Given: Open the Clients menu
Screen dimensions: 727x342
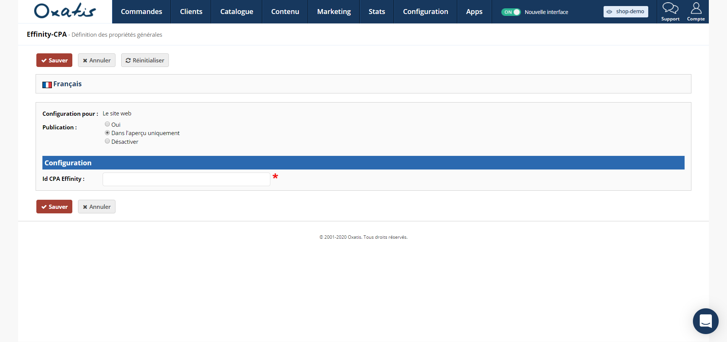Looking at the screenshot, I should pos(191,12).
